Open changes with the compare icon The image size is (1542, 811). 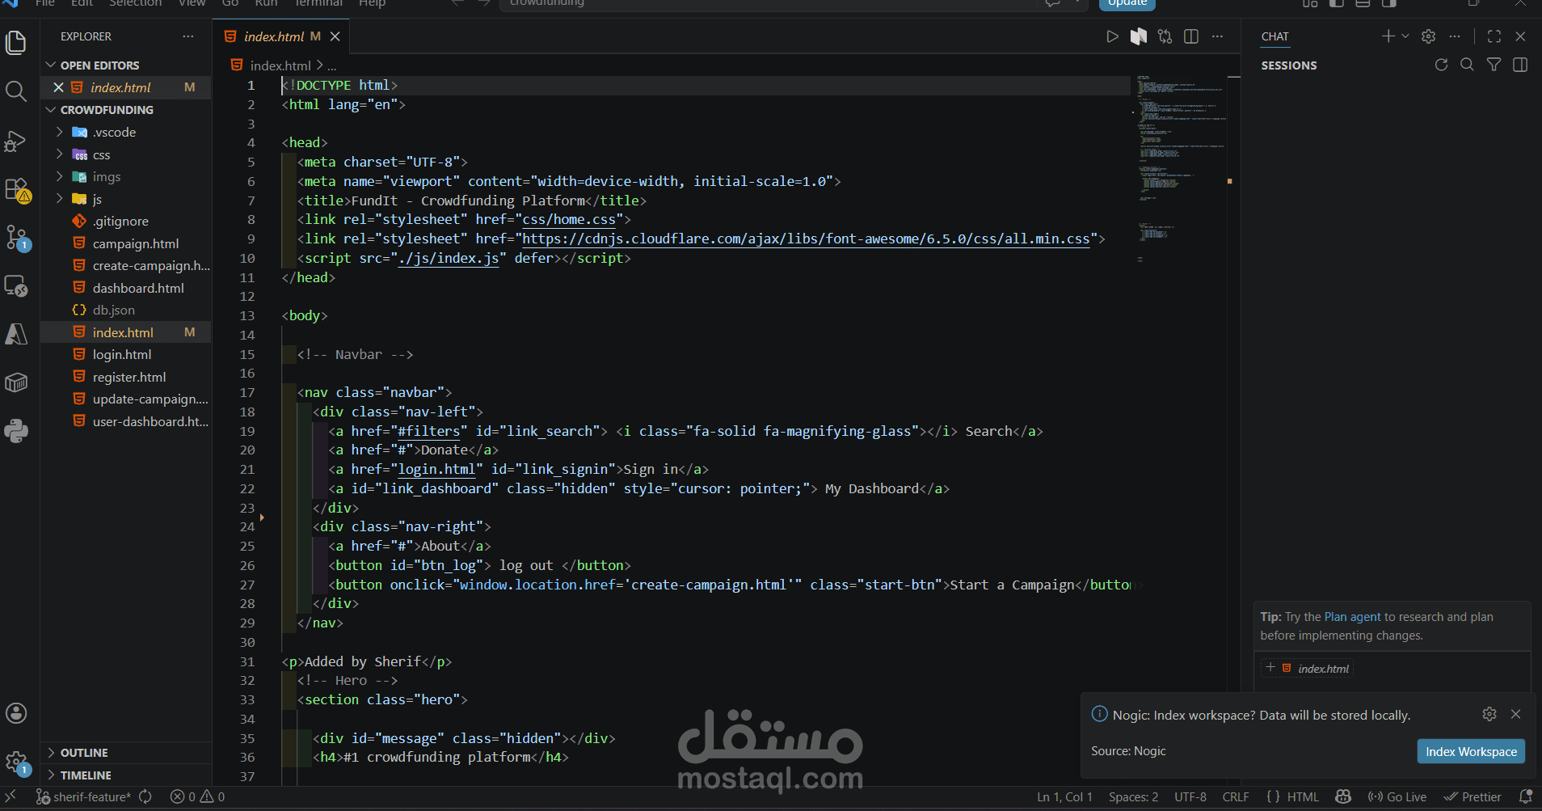1165,36
